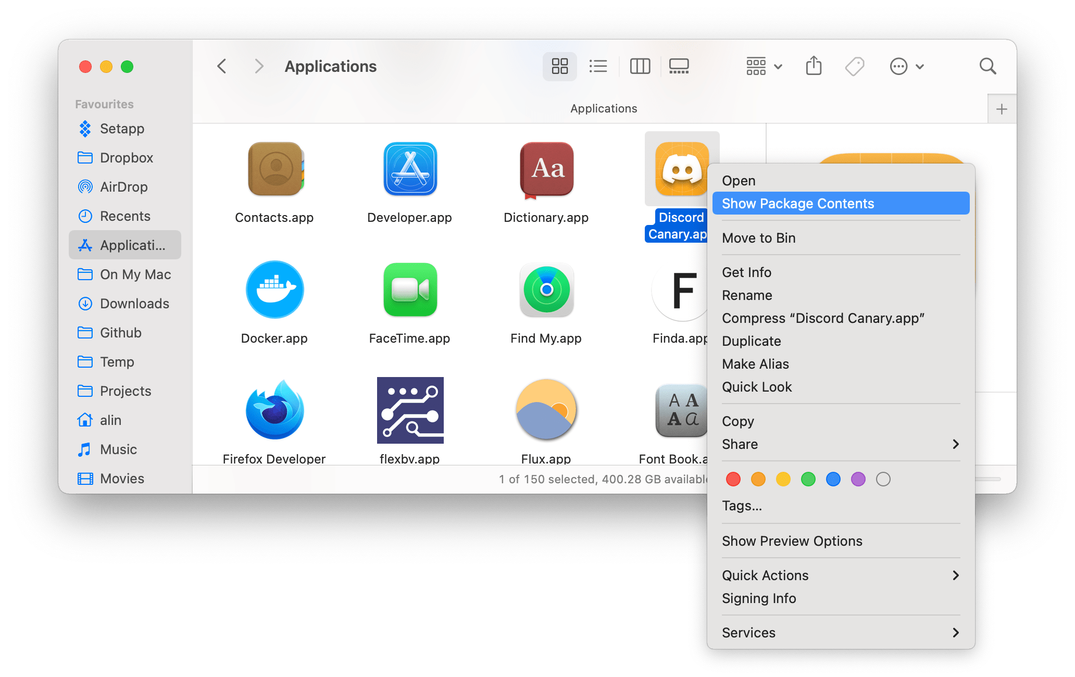Image resolution: width=1075 pixels, height=677 pixels.
Task: Open alin home folder in sidebar
Action: 125,420
